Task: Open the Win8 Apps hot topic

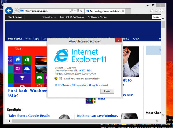Action: tap(32, 39)
